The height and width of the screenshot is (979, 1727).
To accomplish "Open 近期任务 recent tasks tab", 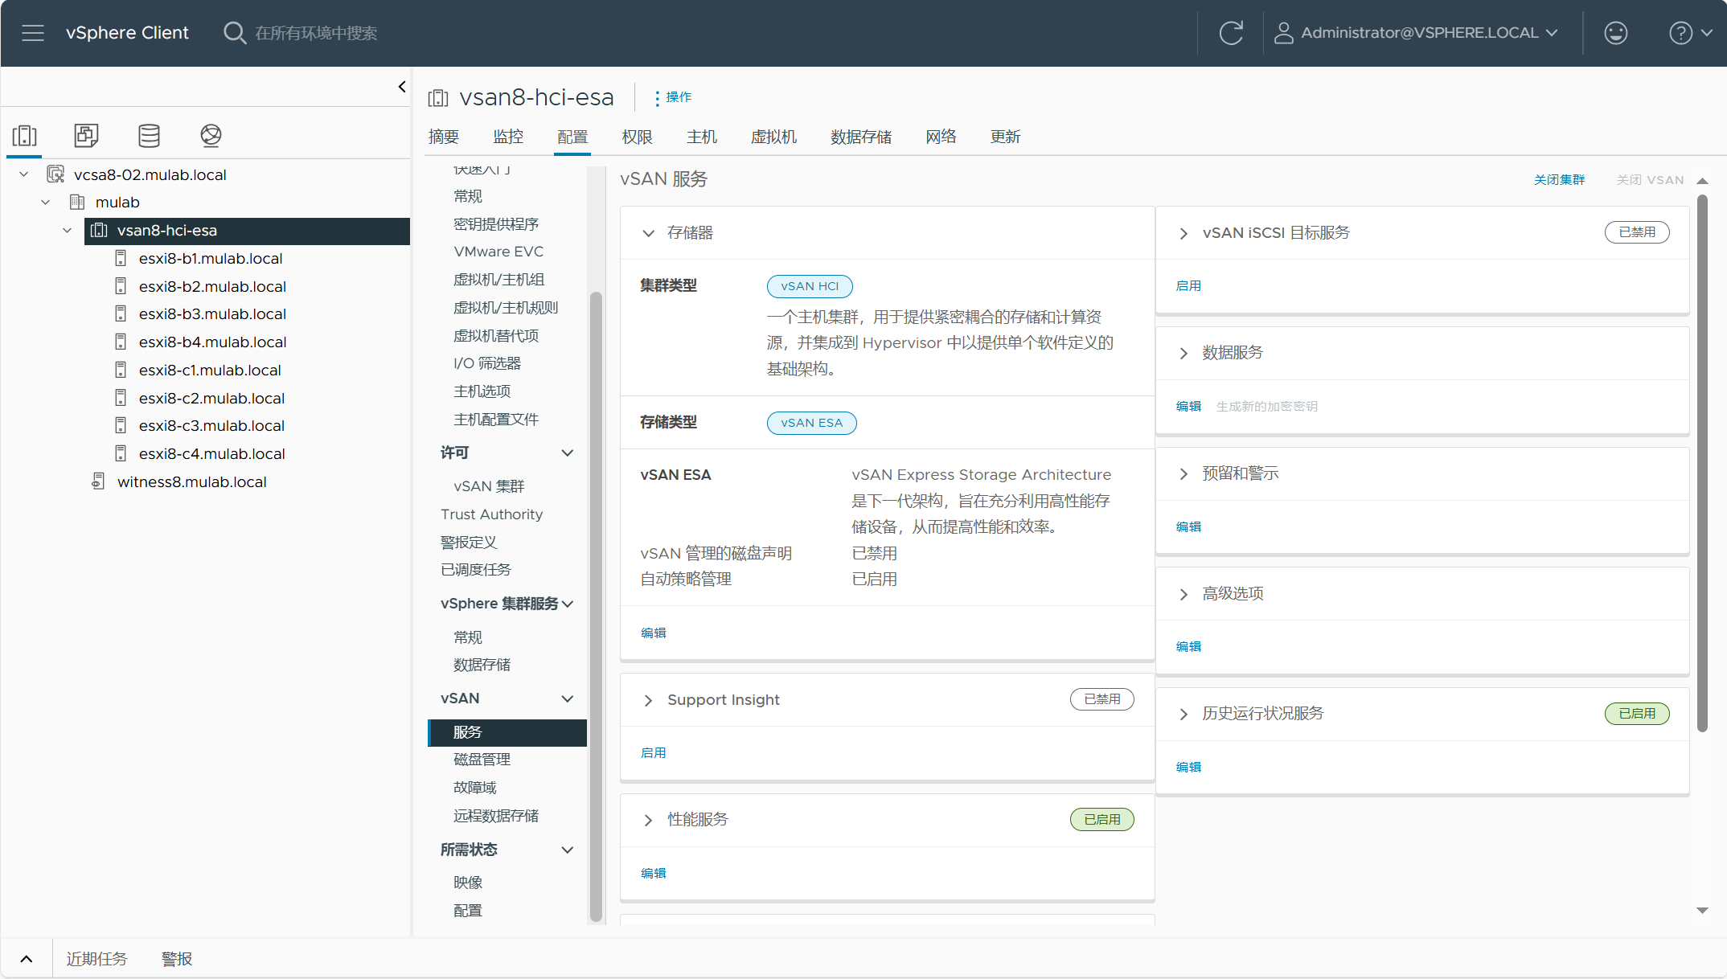I will (x=96, y=959).
